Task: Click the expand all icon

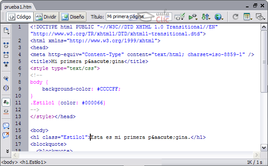Action: [6, 64]
